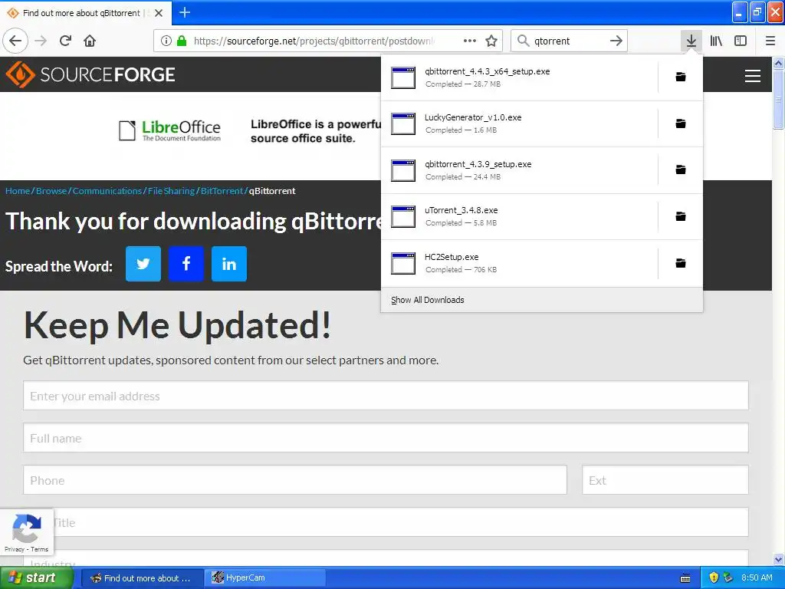Open the Library button

(716, 41)
